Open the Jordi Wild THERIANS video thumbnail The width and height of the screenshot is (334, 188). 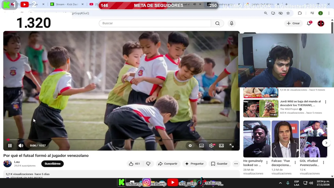pyautogui.click(x=261, y=109)
